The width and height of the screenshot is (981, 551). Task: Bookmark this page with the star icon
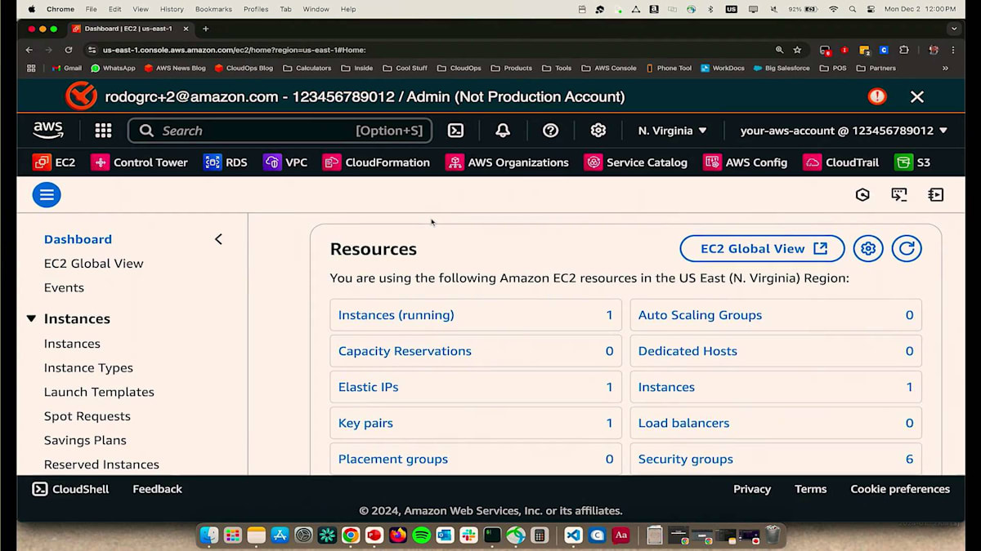click(x=797, y=50)
